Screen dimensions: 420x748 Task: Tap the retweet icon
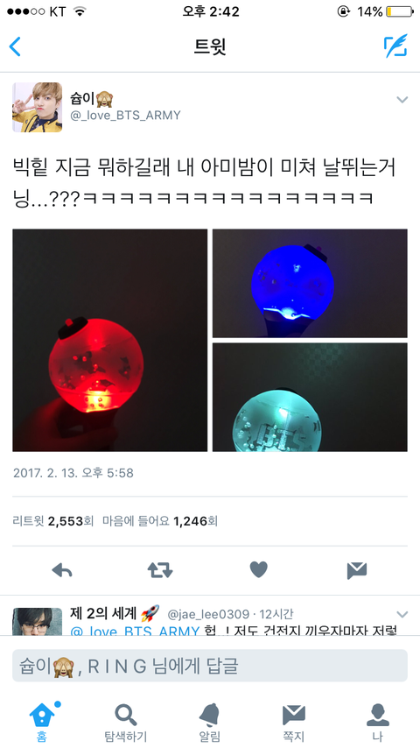[160, 570]
